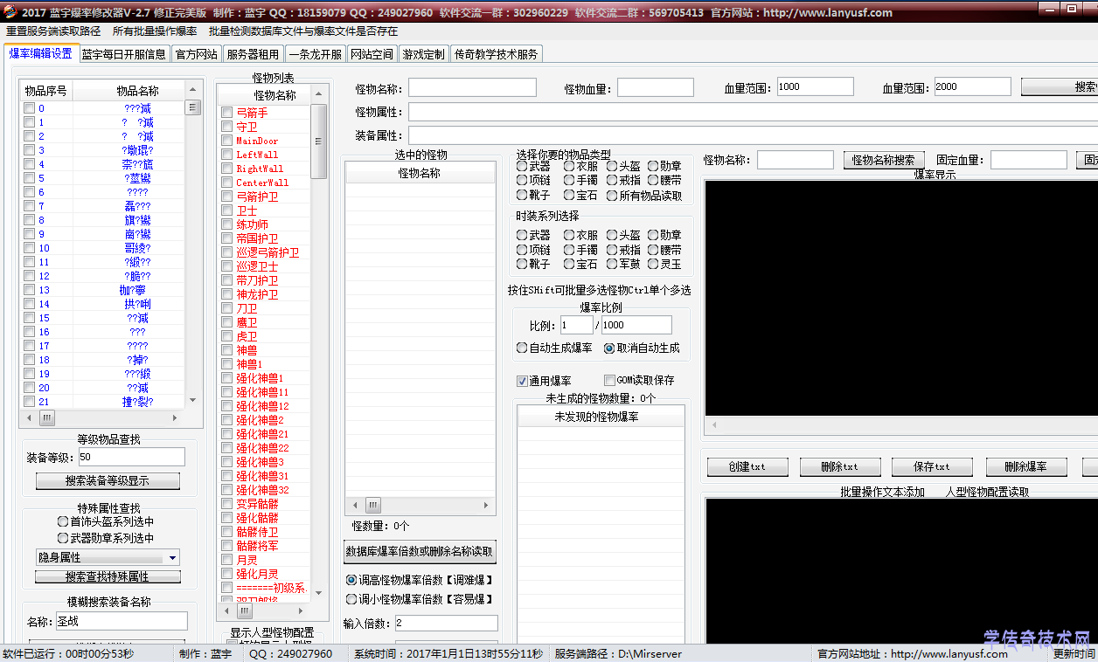Image resolution: width=1098 pixels, height=662 pixels.
Task: Enable the GOM读取保存 option
Action: [609, 379]
